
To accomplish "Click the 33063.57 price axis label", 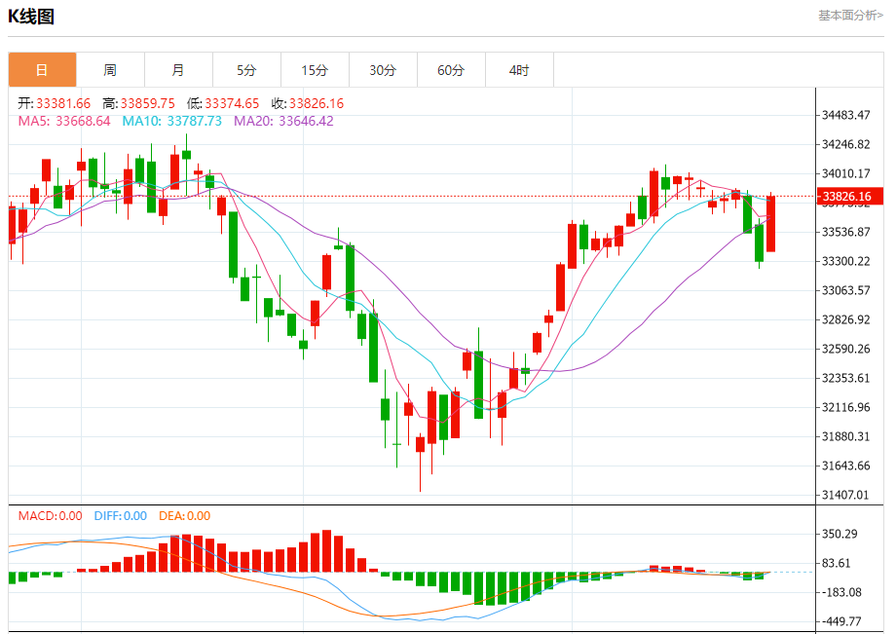I will click(845, 291).
